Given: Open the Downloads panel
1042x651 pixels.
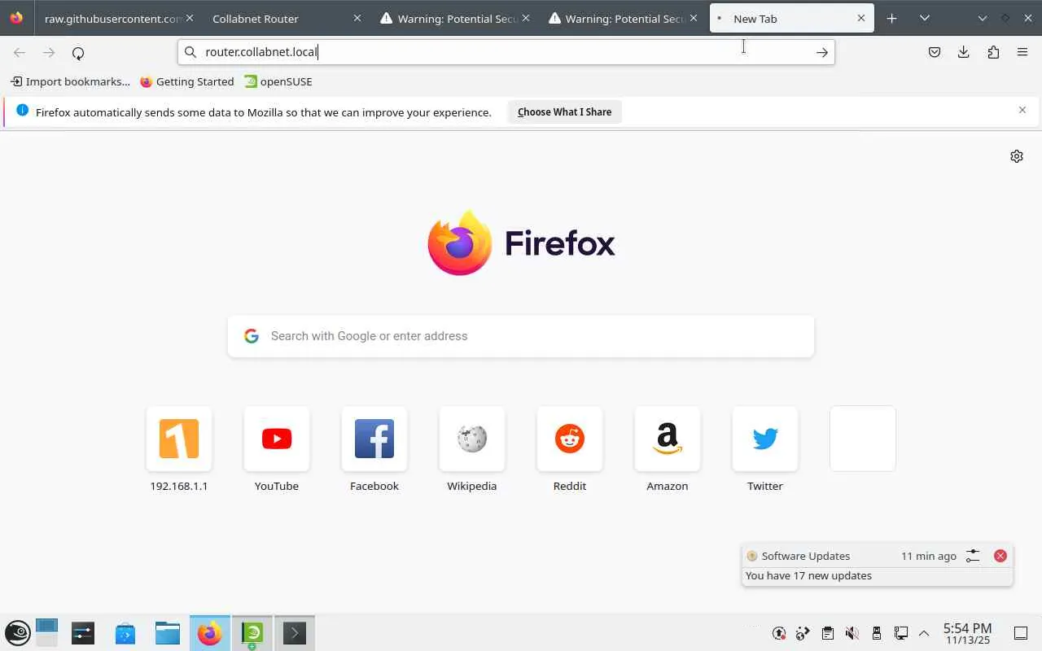Looking at the screenshot, I should (x=964, y=53).
